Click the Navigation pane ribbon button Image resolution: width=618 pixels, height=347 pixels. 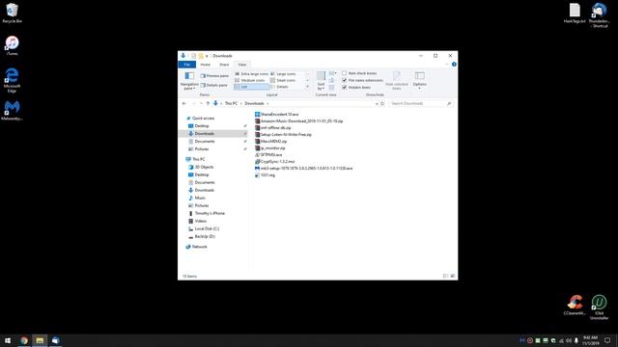coord(189,80)
